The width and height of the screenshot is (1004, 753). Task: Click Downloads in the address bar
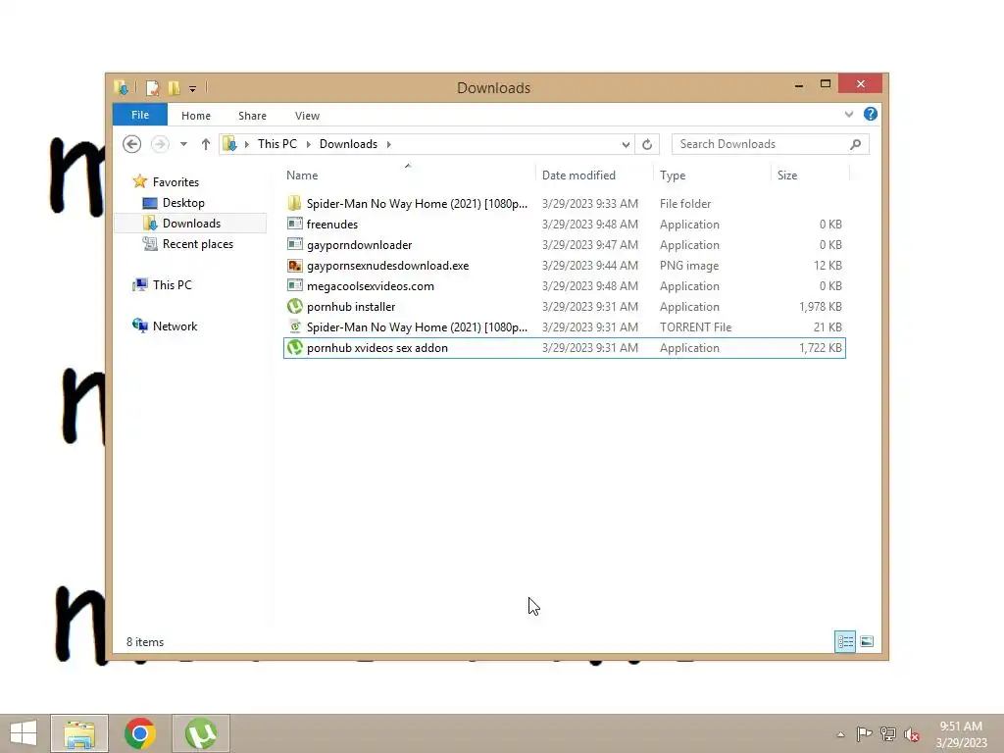point(348,144)
